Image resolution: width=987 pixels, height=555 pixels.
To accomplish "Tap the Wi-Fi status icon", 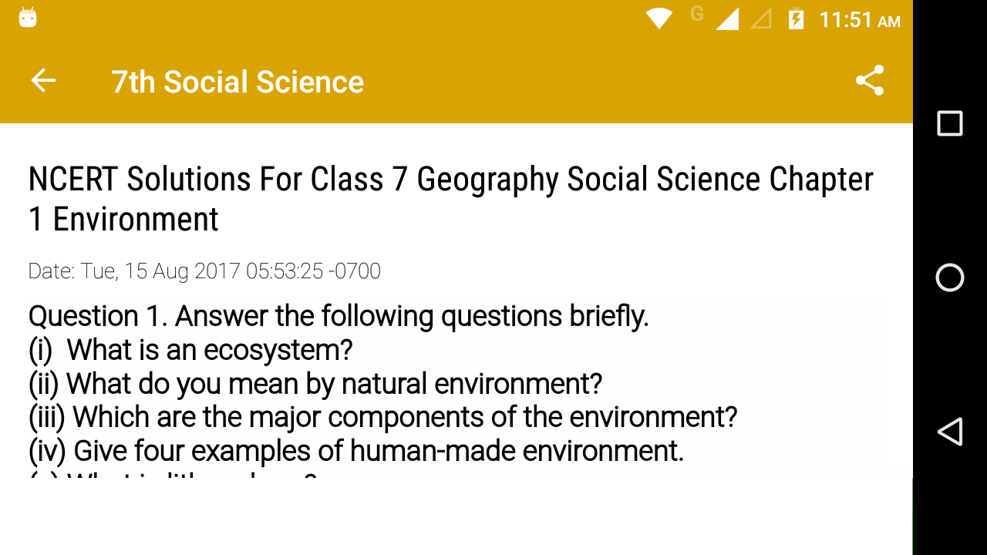I will 659,18.
